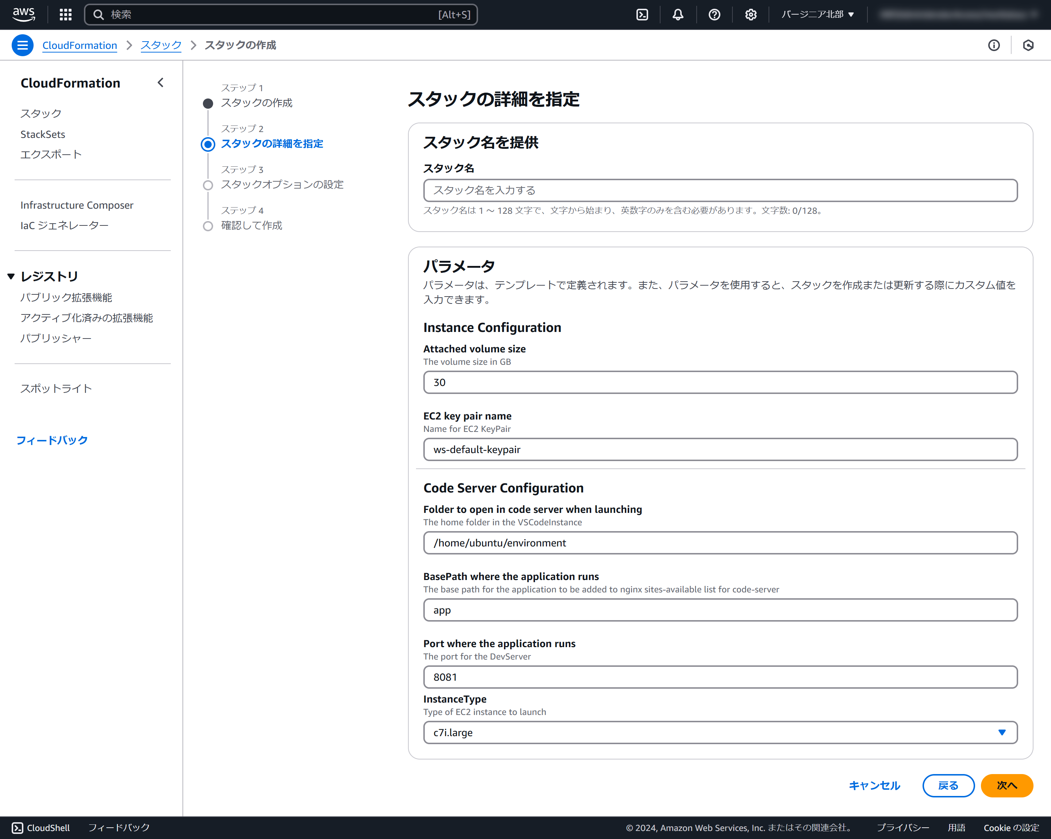
Task: Click the AWS logo home icon
Action: point(23,15)
